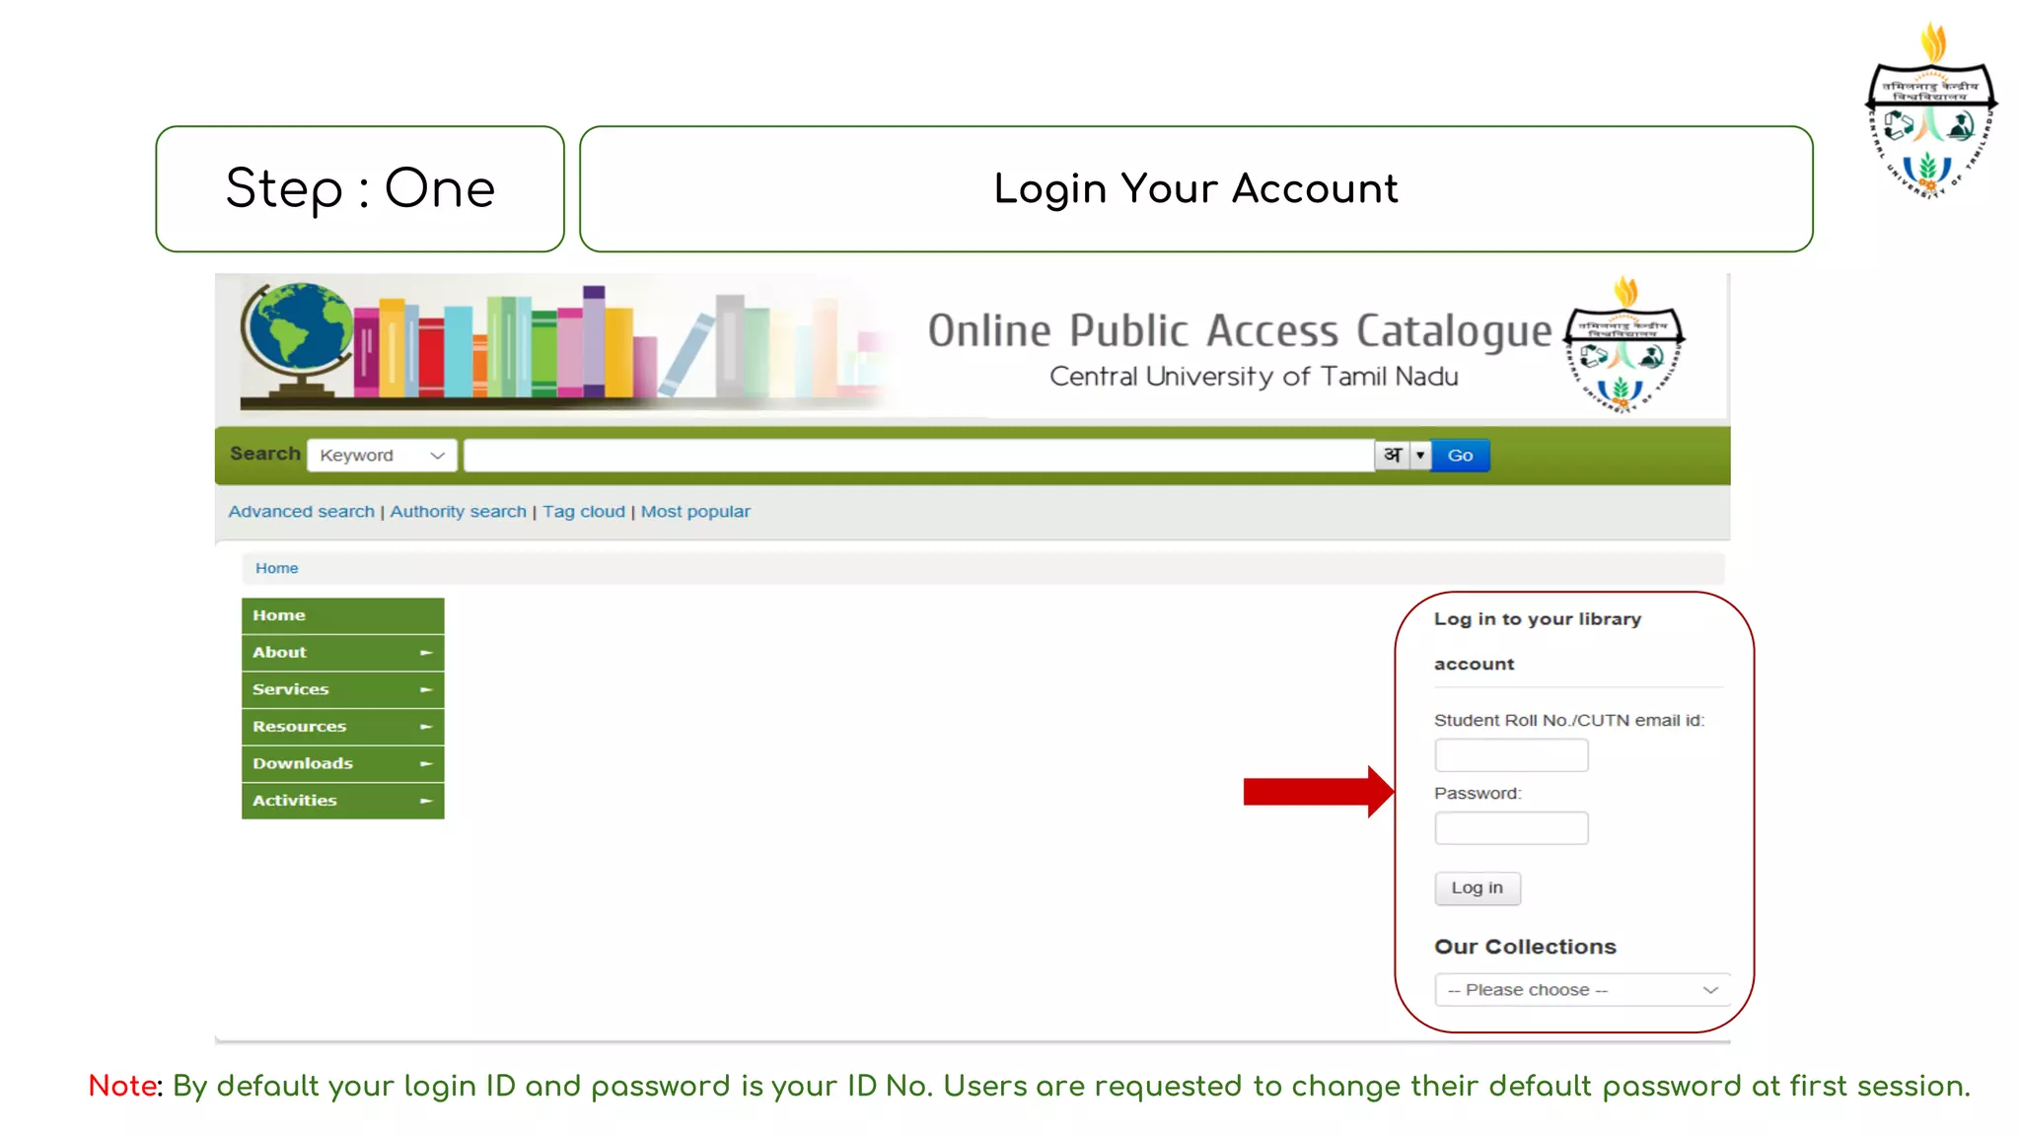2020x1136 pixels.
Task: Open the Downloads side menu item
Action: pyautogui.click(x=342, y=763)
